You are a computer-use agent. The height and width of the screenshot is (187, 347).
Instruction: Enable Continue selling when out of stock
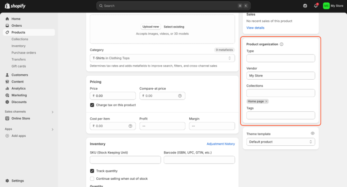[x=92, y=179]
